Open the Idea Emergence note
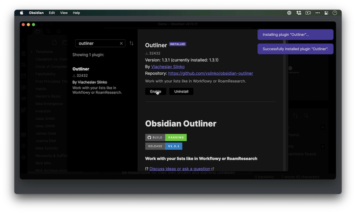Image resolution: width=356 pixels, height=213 pixels. [49, 104]
